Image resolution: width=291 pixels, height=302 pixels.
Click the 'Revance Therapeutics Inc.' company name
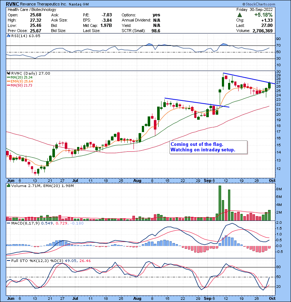pos(44,4)
